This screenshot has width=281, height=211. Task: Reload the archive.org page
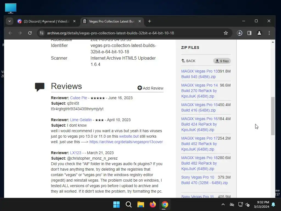[x=30, y=33]
